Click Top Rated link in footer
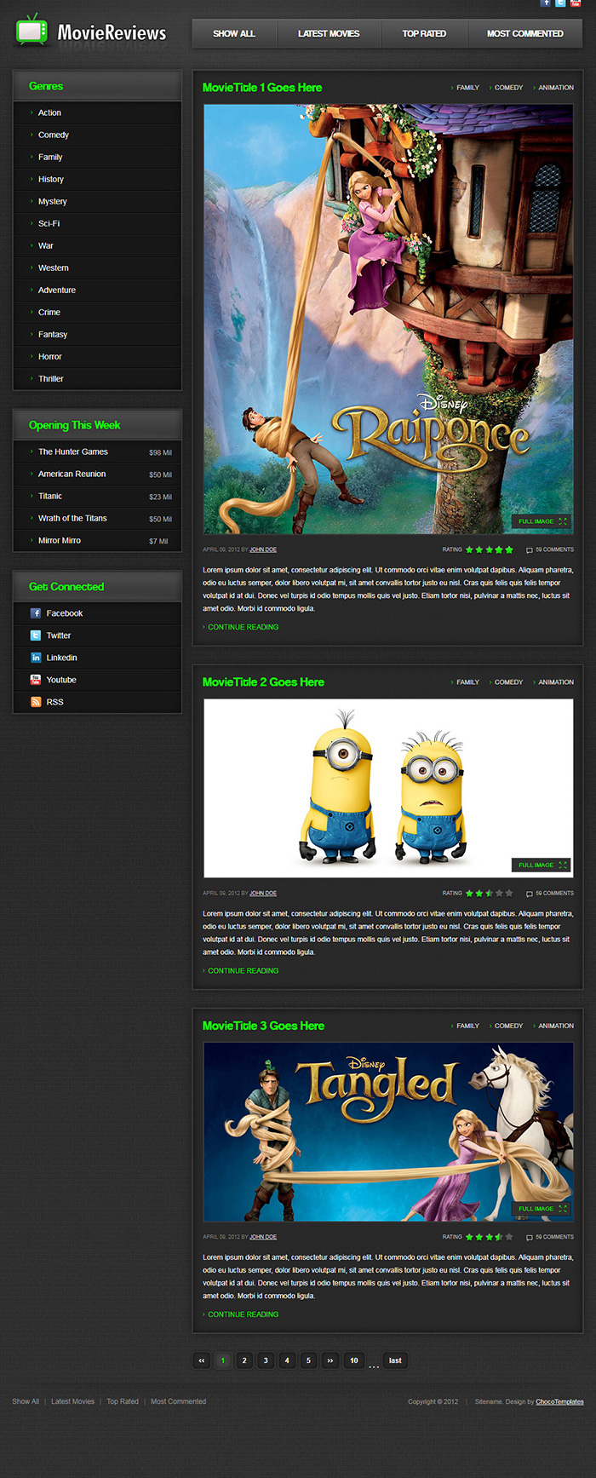Screen dimensions: 596x1478 pyautogui.click(x=123, y=1401)
